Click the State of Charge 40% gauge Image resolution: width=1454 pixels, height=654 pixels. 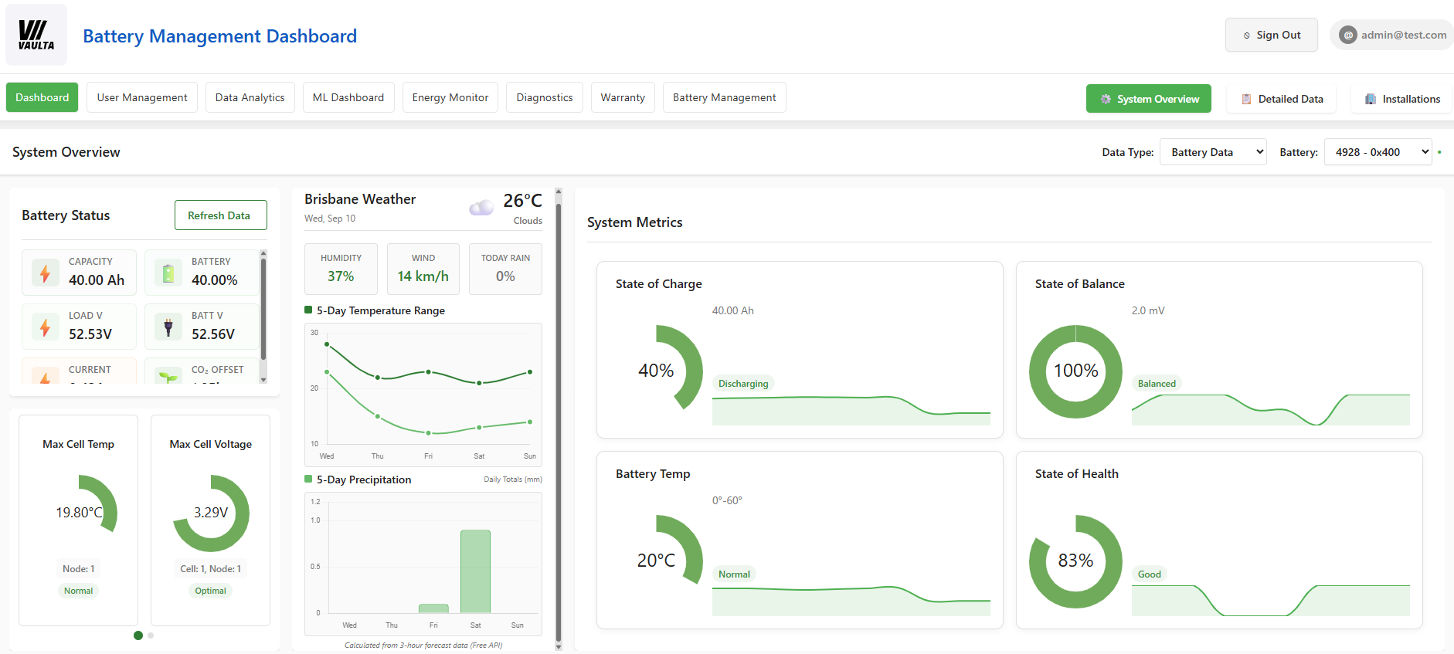[658, 371]
